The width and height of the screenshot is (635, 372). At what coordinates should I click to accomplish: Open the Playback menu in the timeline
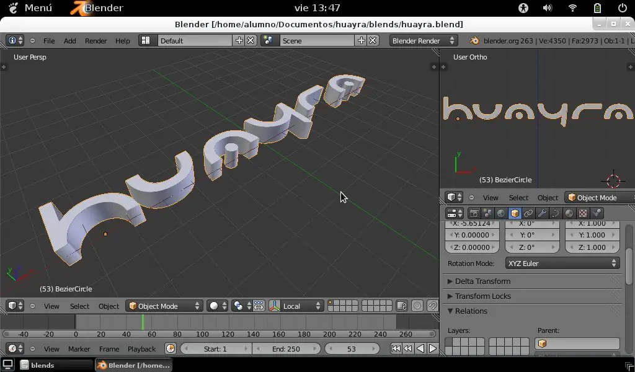[x=141, y=348]
